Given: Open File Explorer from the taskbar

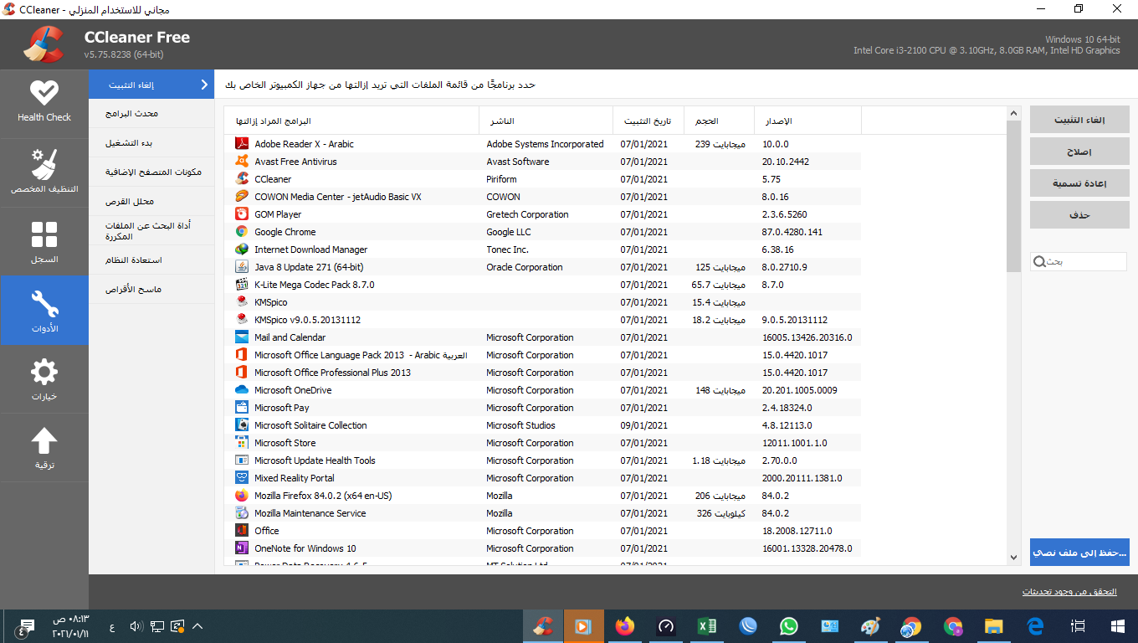Looking at the screenshot, I should [993, 625].
